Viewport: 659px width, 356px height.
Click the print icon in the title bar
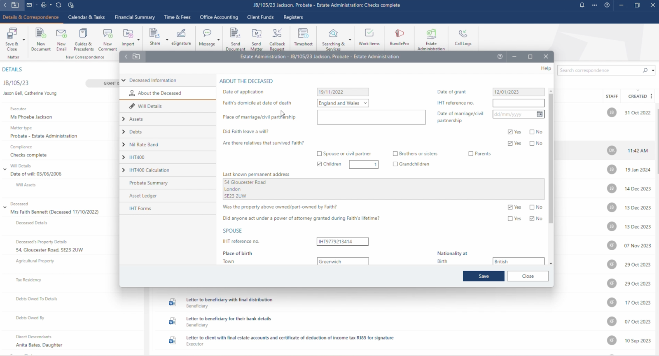click(x=44, y=5)
